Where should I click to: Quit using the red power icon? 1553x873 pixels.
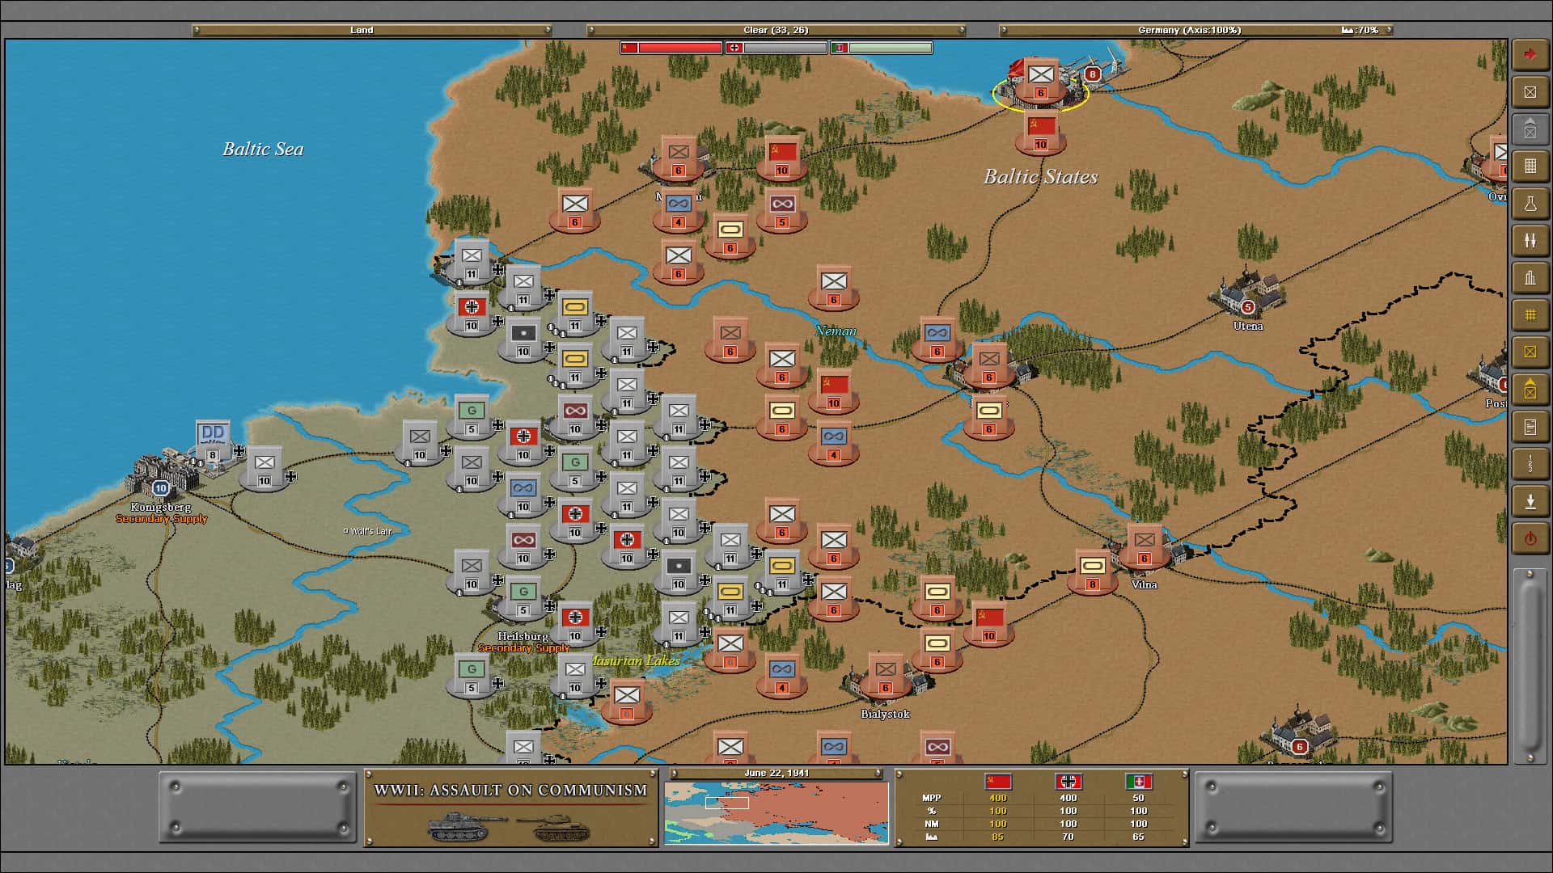click(x=1530, y=538)
